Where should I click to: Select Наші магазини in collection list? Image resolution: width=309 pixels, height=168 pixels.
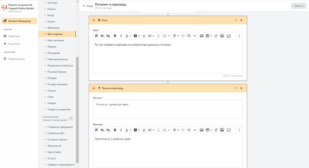click(x=56, y=40)
